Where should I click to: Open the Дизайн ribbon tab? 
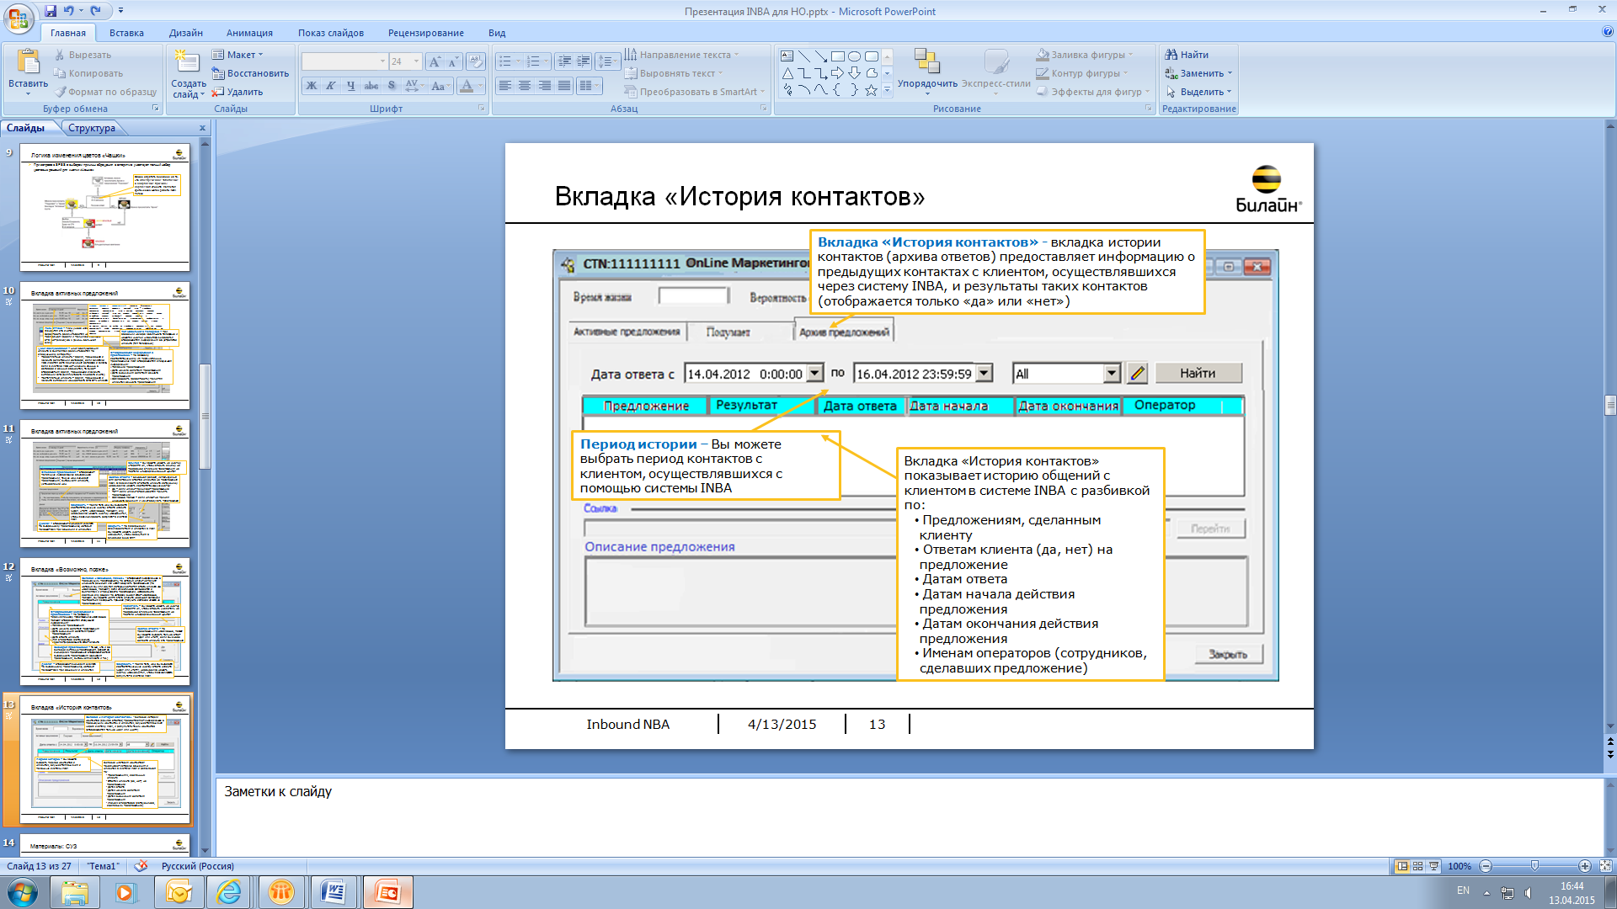click(185, 33)
